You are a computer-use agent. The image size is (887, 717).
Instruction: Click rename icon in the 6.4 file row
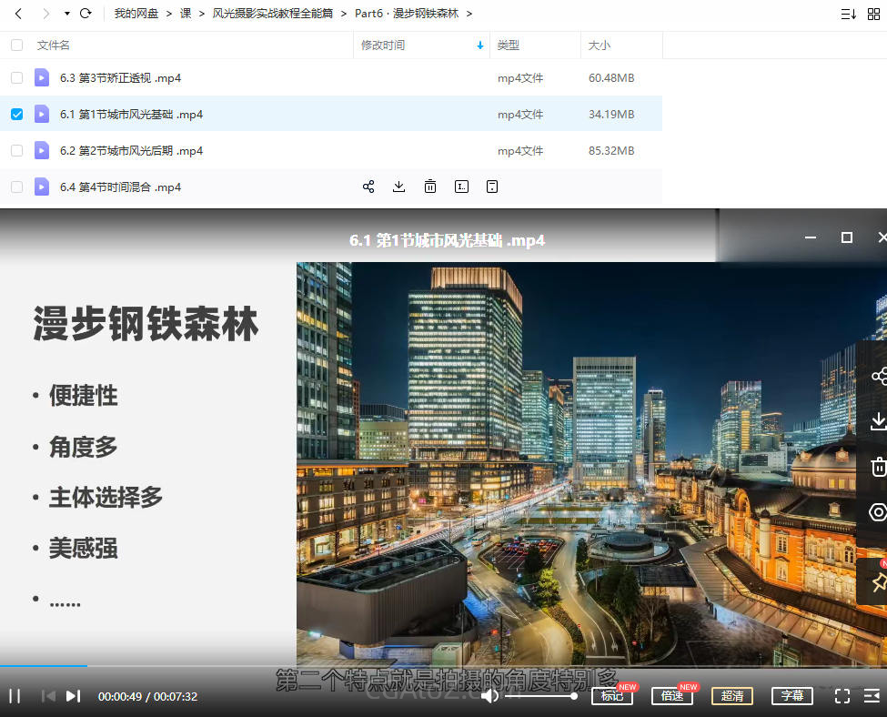(461, 187)
